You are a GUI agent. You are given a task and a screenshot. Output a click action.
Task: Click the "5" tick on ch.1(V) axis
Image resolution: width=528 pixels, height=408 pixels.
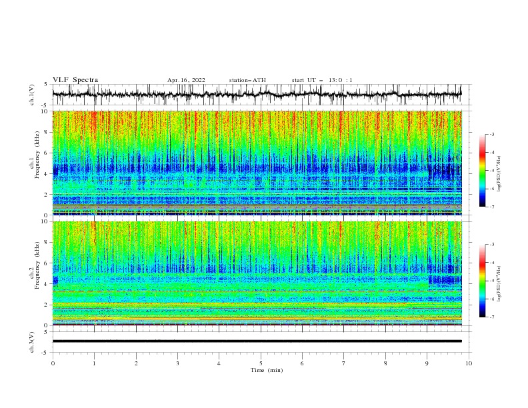pyautogui.click(x=47, y=84)
